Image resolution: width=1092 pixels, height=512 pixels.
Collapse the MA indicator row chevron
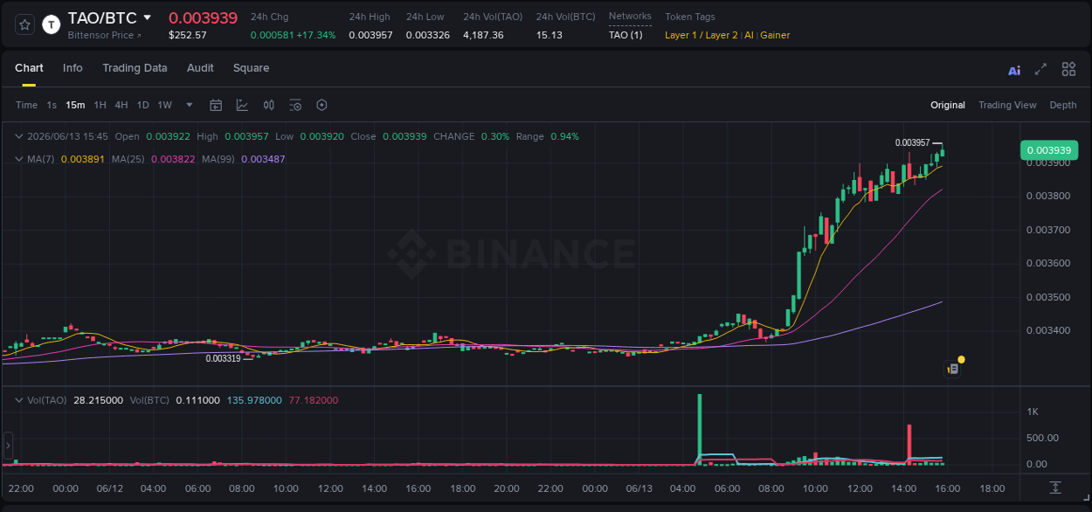(18, 159)
